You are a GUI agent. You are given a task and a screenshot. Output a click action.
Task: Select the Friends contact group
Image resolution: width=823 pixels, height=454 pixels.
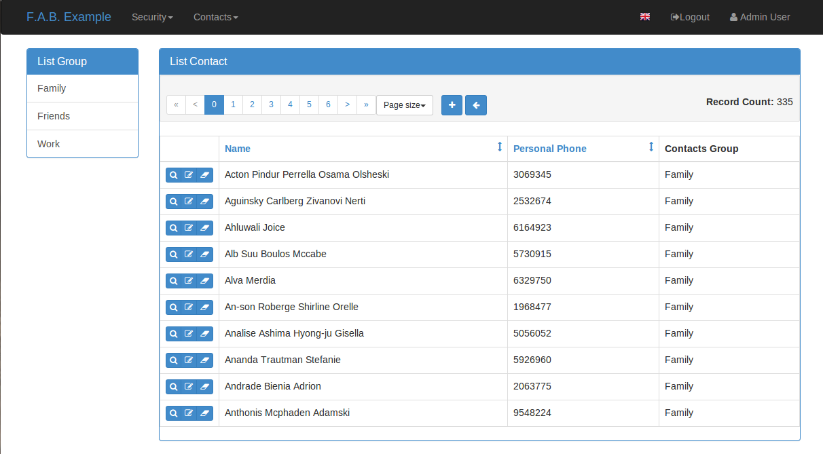[x=54, y=116]
